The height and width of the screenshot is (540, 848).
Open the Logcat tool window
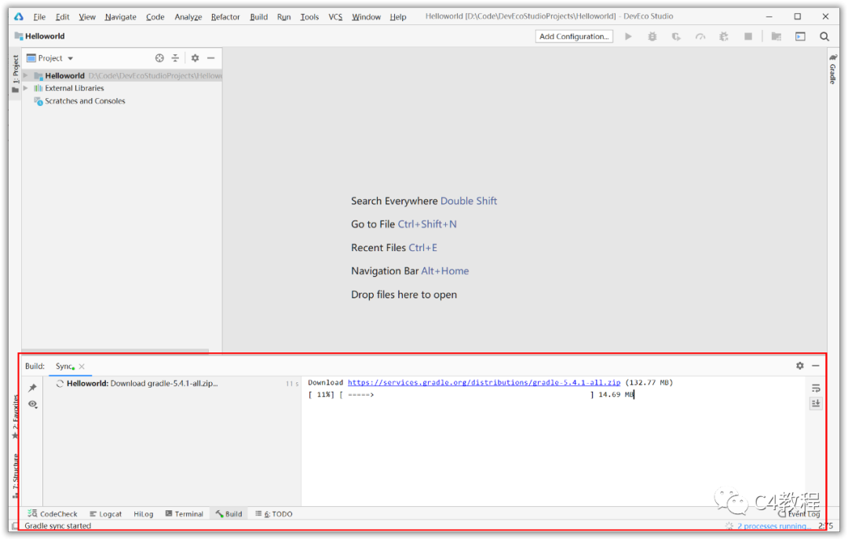(106, 514)
